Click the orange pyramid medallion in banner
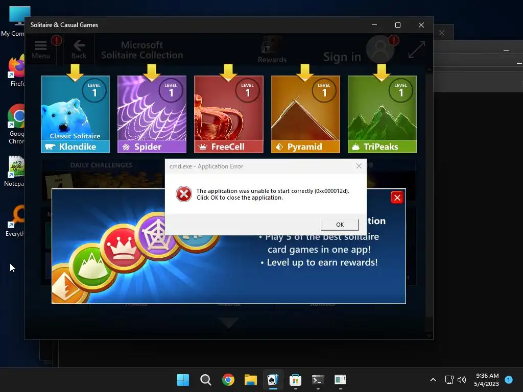Screen dimensions: 523x392 (x=68, y=284)
